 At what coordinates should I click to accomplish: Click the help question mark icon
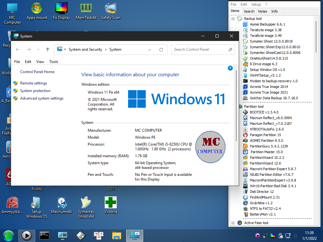230,68
